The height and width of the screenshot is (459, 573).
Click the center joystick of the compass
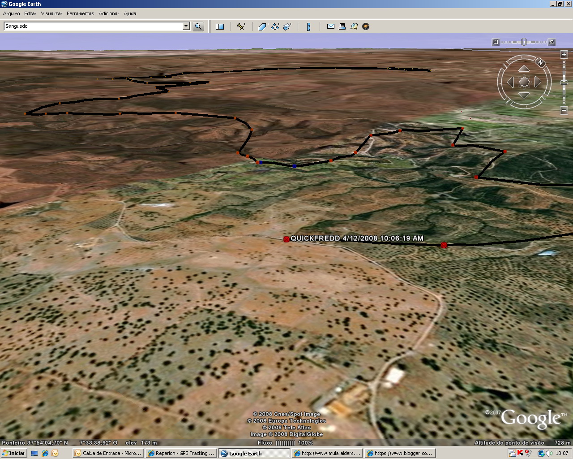click(x=524, y=82)
